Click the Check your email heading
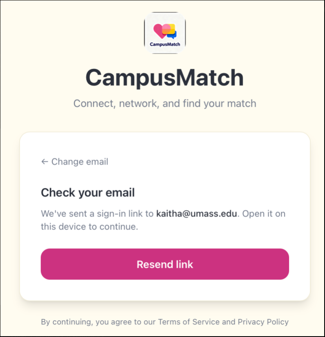The image size is (325, 337). 88,192
